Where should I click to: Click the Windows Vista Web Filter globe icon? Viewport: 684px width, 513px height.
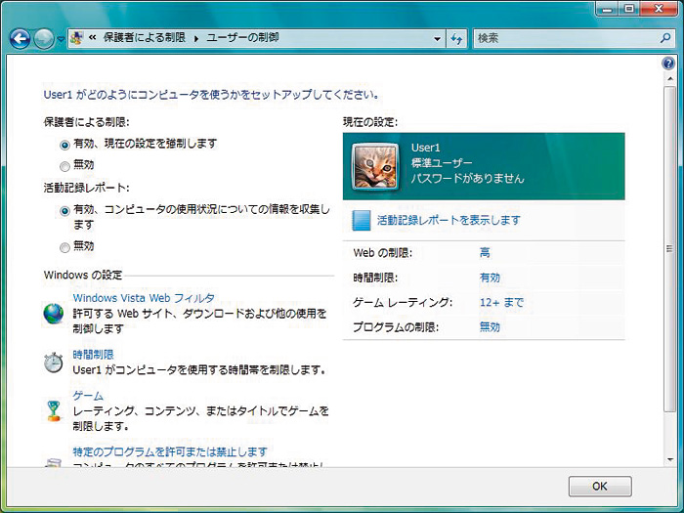(x=53, y=314)
